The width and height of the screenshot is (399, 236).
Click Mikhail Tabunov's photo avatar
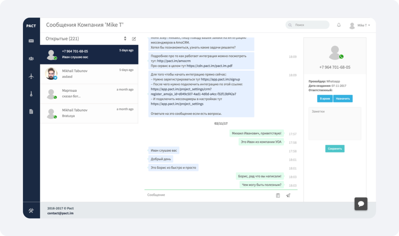click(x=51, y=73)
